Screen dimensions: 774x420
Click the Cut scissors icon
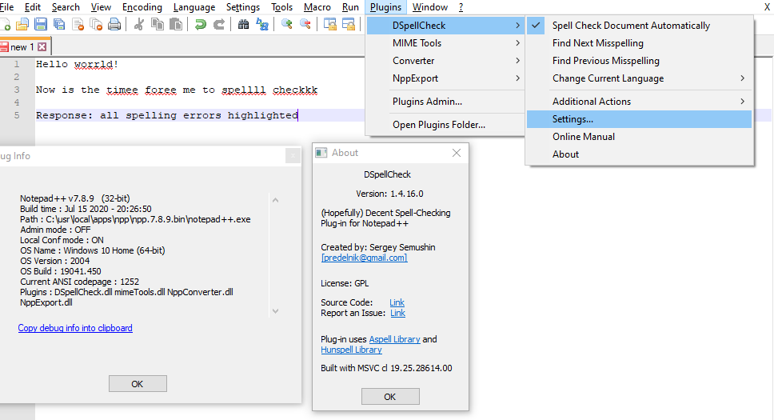tap(138, 24)
